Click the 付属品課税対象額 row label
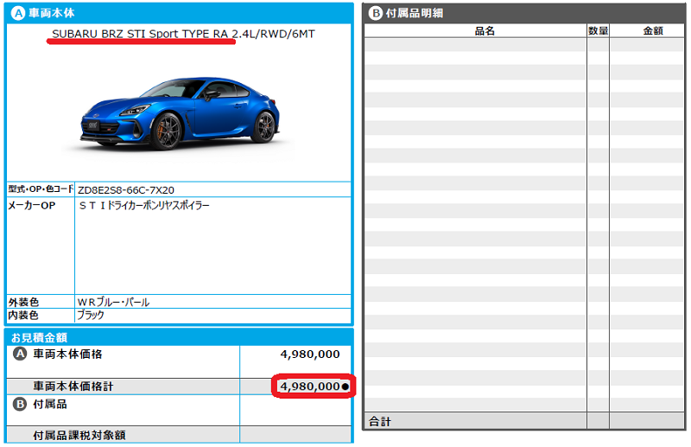 85,435
